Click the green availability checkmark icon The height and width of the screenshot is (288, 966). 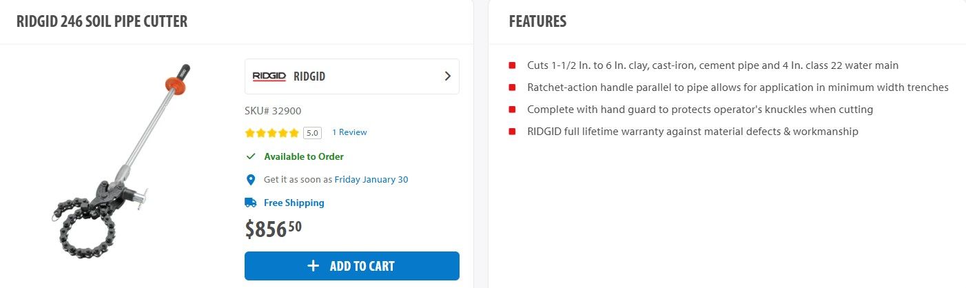pos(251,156)
